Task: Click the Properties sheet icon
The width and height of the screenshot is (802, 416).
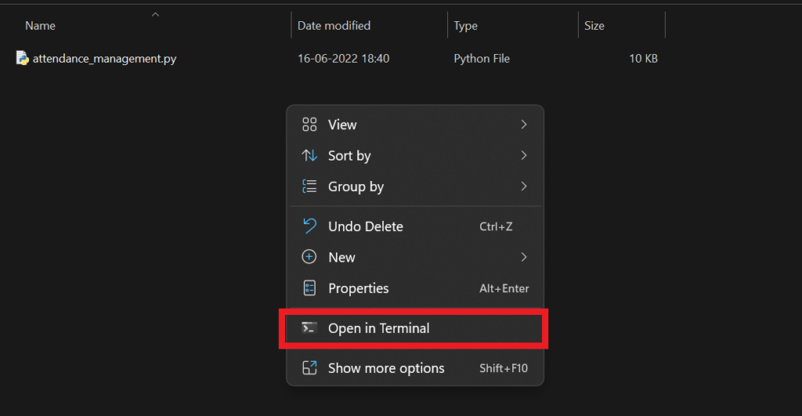Action: pyautogui.click(x=309, y=288)
